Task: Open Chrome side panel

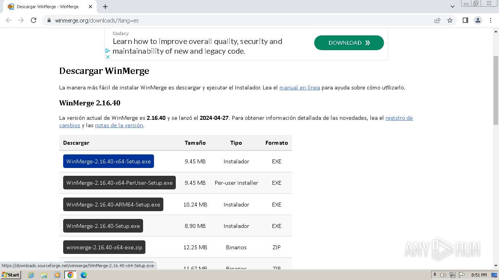Action: tap(465, 20)
